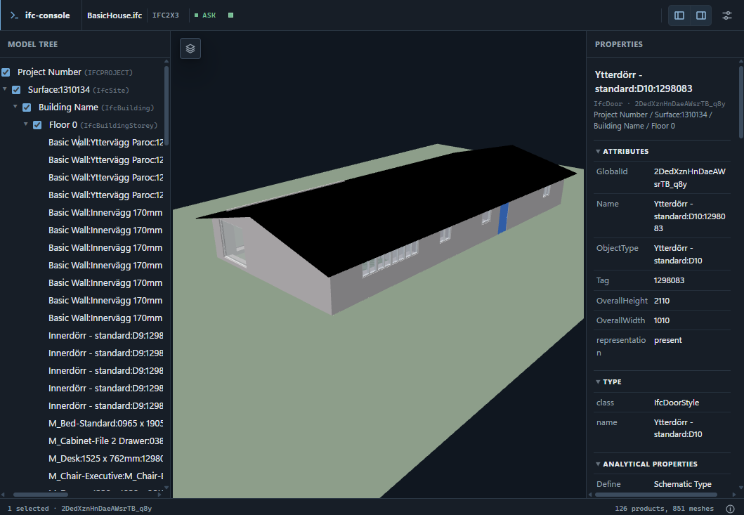Collapse the ATTRIBUTES section

599,152
